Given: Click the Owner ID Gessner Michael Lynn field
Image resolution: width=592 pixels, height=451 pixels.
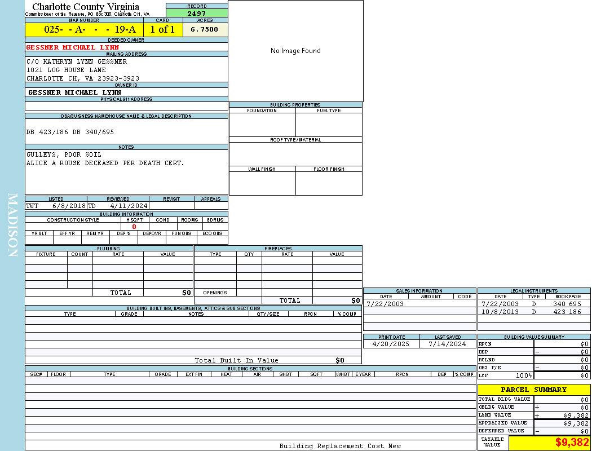Looking at the screenshot, I should point(74,92).
